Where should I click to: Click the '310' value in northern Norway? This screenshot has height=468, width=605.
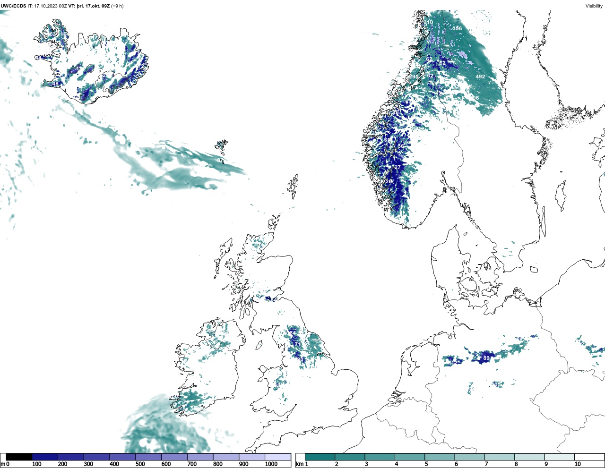pos(428,23)
